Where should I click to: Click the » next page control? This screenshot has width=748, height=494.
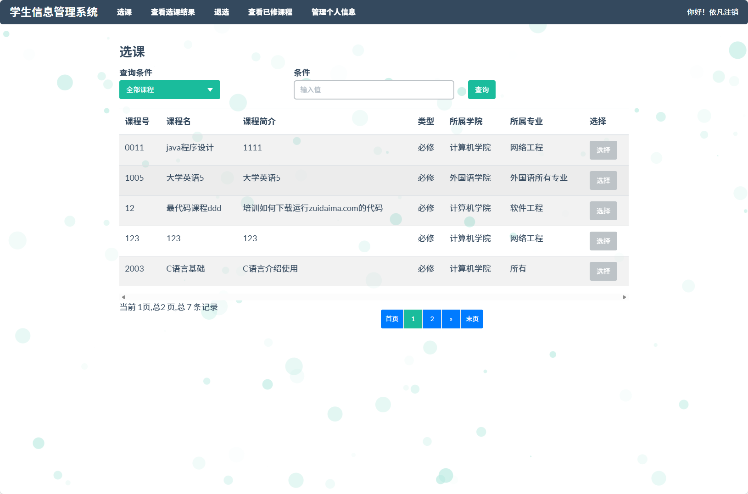click(451, 319)
